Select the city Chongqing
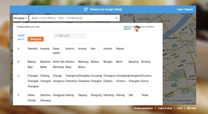Image resolution: width=208 pixels, height=114 pixels. point(122,76)
